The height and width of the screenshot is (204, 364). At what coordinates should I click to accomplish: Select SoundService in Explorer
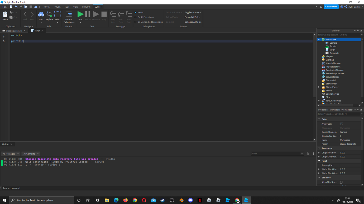click(x=332, y=94)
